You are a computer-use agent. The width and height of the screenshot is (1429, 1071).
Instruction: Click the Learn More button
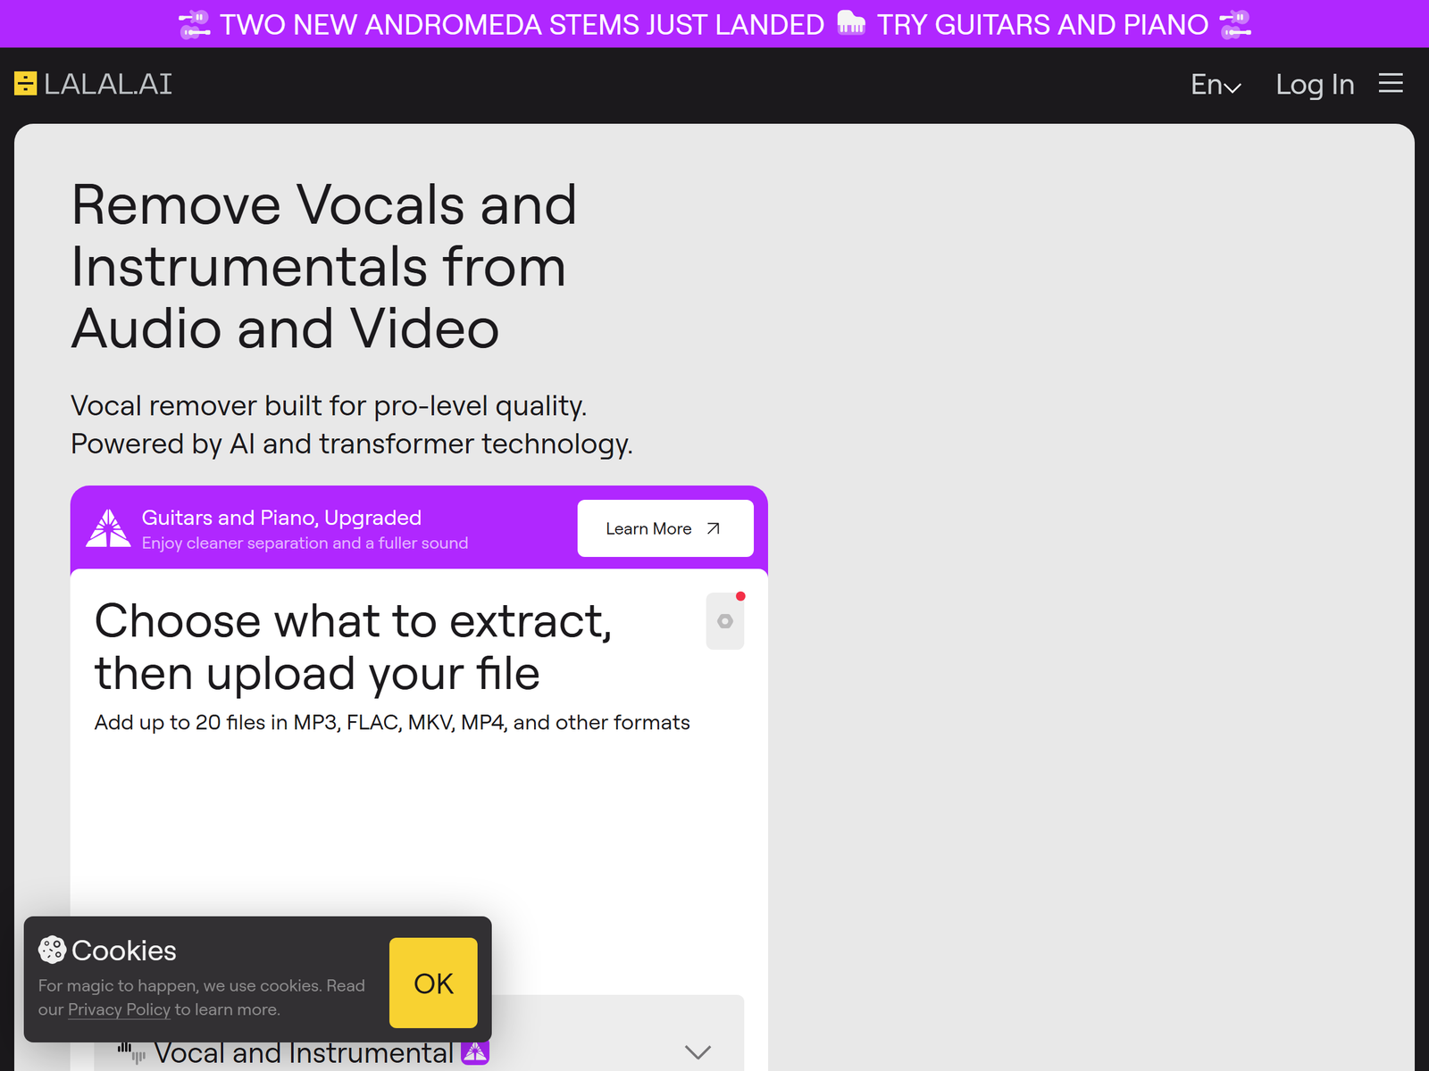pyautogui.click(x=665, y=528)
